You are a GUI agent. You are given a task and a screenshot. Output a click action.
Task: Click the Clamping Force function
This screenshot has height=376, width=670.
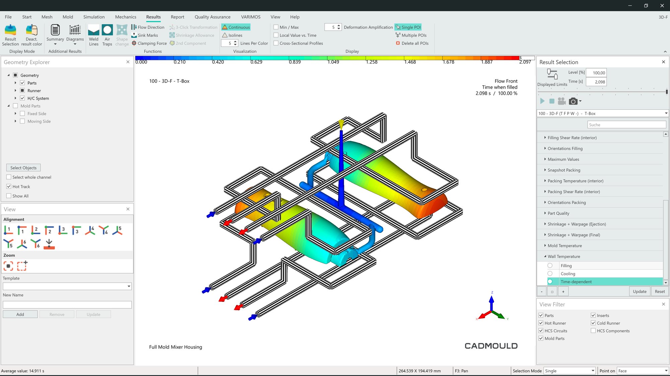(x=149, y=43)
